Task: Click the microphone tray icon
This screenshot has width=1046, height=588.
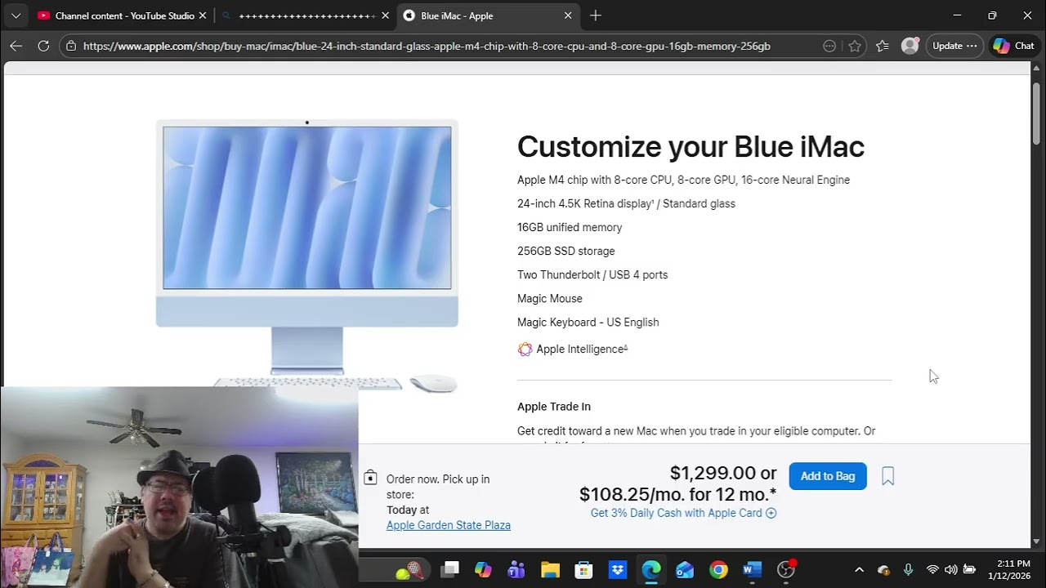Action: [x=908, y=570]
